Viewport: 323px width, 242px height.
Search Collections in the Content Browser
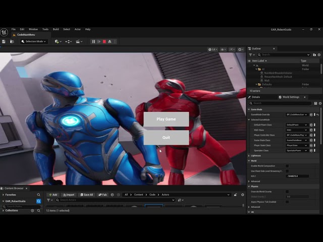[x=38, y=211]
